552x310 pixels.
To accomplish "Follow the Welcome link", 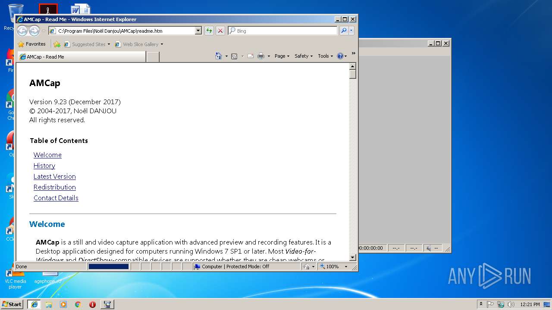I will pyautogui.click(x=47, y=155).
